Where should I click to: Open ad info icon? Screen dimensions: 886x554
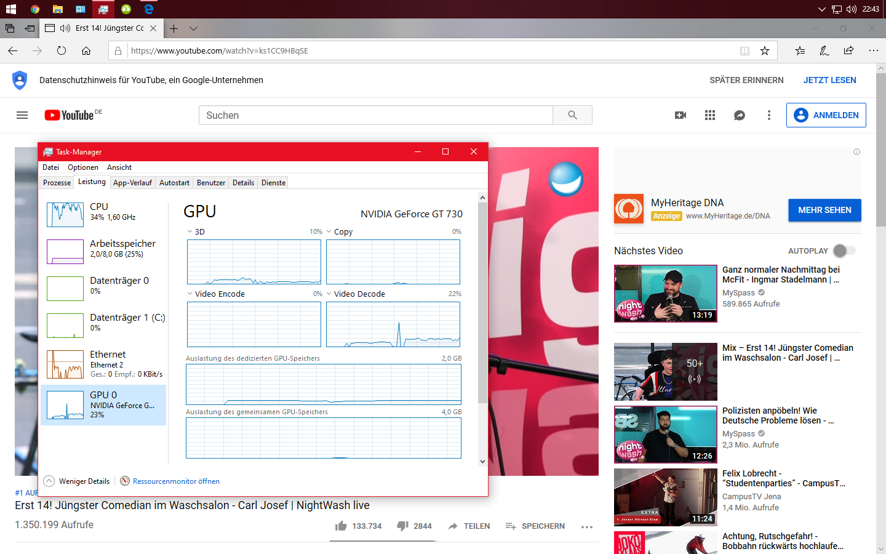[x=856, y=151]
